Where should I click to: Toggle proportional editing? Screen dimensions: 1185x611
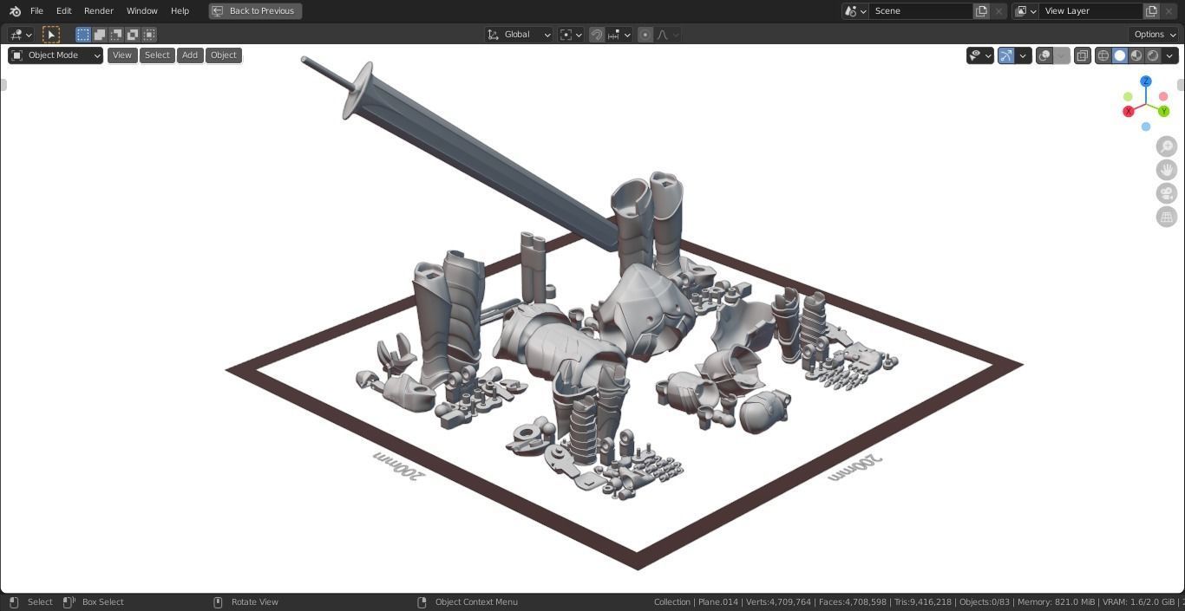click(x=645, y=35)
